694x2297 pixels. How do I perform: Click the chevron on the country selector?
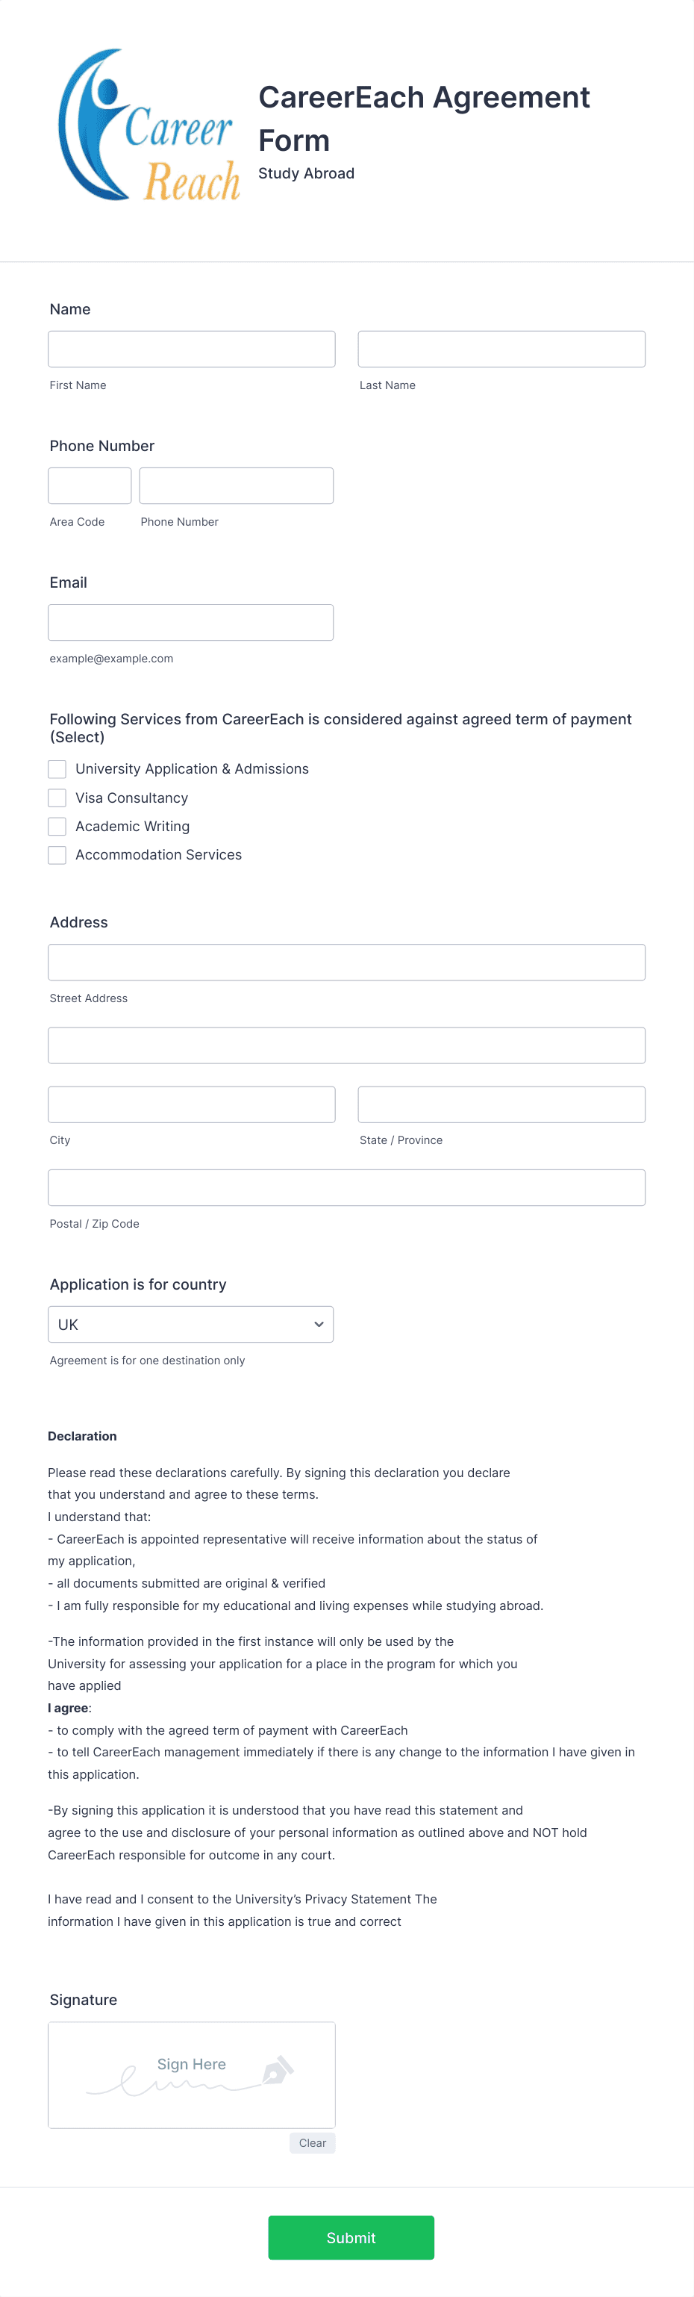318,1324
